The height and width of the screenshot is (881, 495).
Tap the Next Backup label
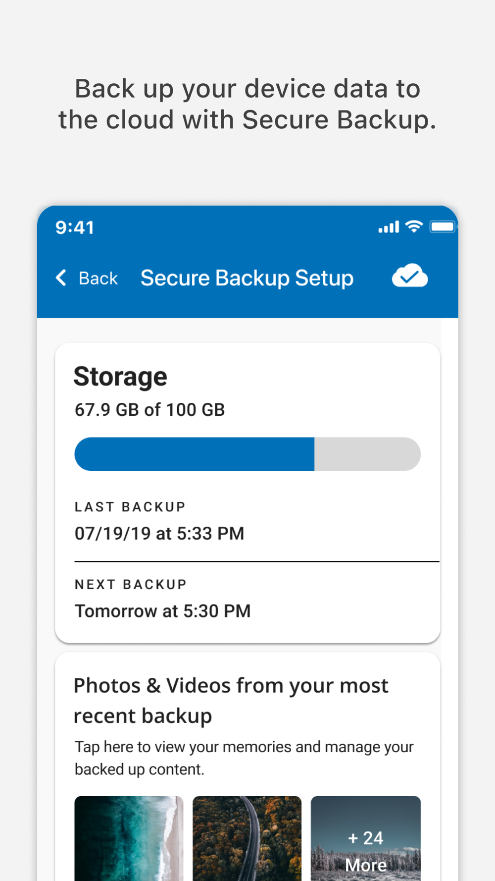pyautogui.click(x=131, y=585)
